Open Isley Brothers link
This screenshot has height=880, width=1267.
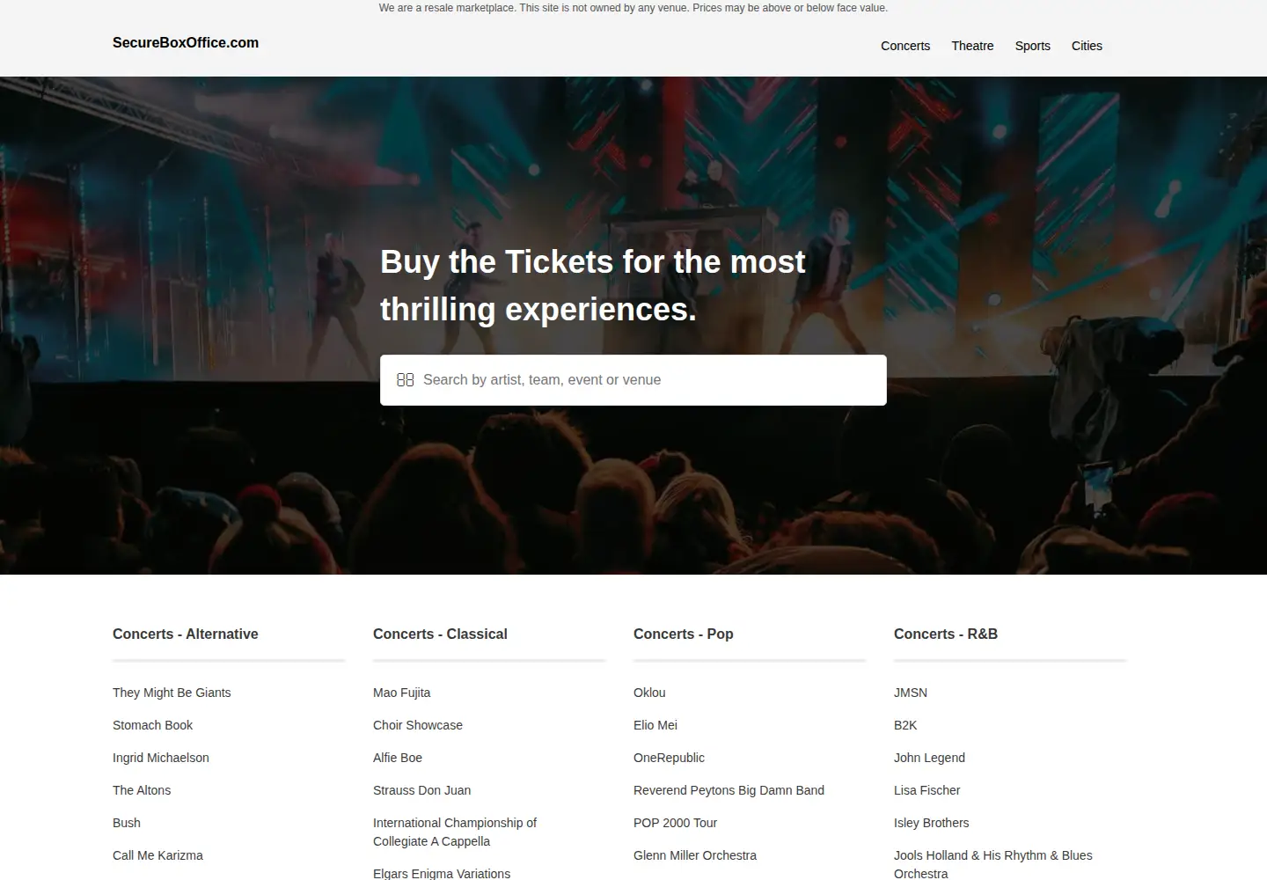931,823
